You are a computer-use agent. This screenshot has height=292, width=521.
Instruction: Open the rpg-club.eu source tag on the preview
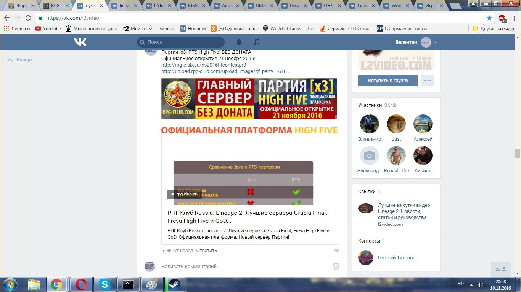pos(184,194)
